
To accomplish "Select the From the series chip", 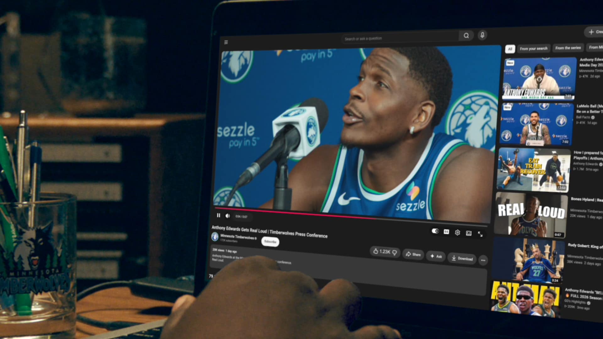I will click(x=568, y=48).
